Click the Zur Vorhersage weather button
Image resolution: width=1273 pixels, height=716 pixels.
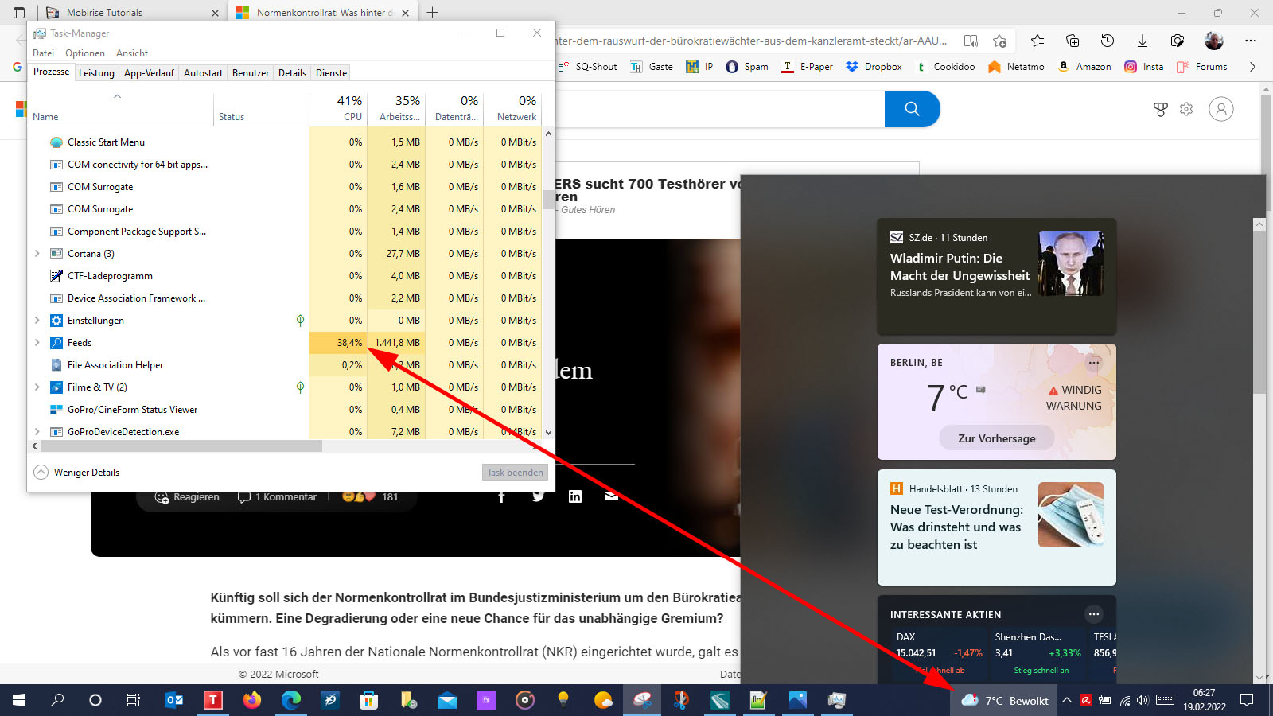point(996,438)
